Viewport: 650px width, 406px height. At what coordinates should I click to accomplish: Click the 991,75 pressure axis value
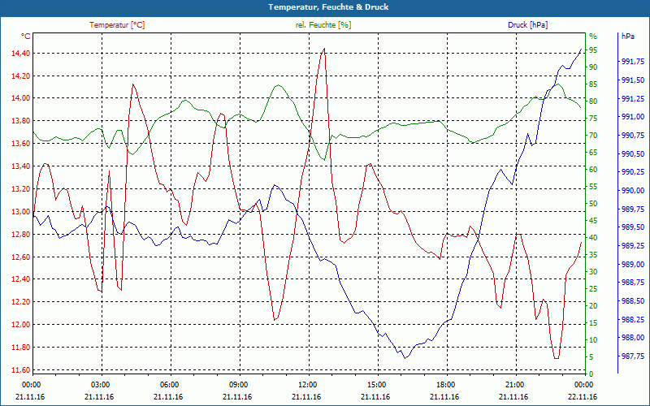(633, 62)
